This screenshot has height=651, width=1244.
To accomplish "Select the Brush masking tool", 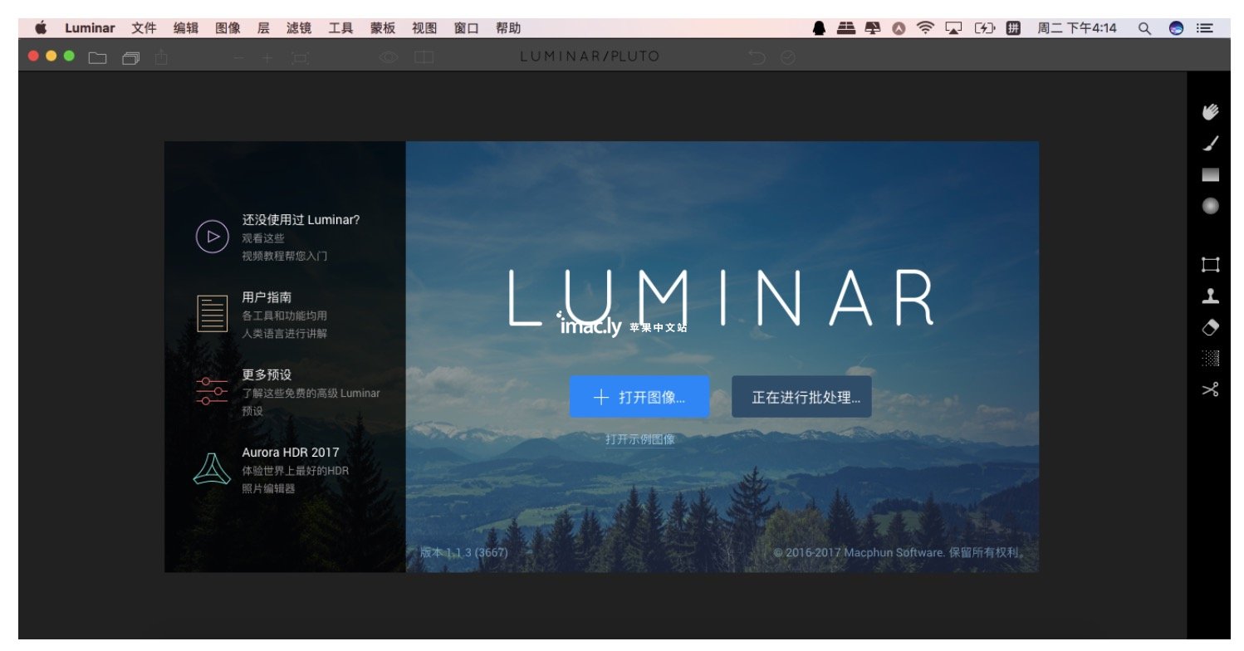I will 1210,144.
